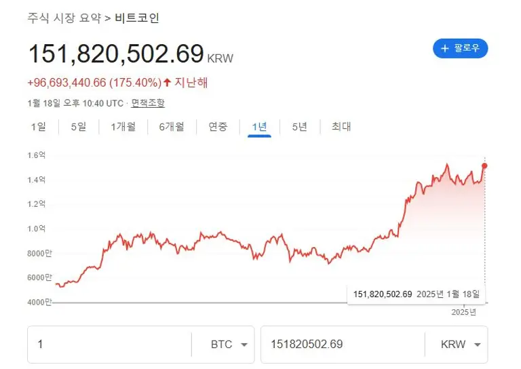
Task: Open the 면책조항 disclaimer link
Action: 148,103
